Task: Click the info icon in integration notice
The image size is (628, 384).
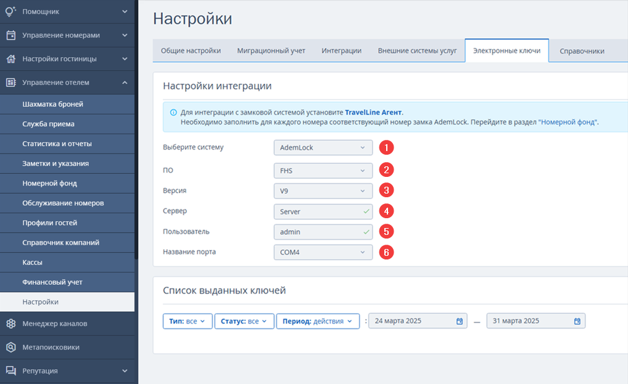Action: click(173, 112)
